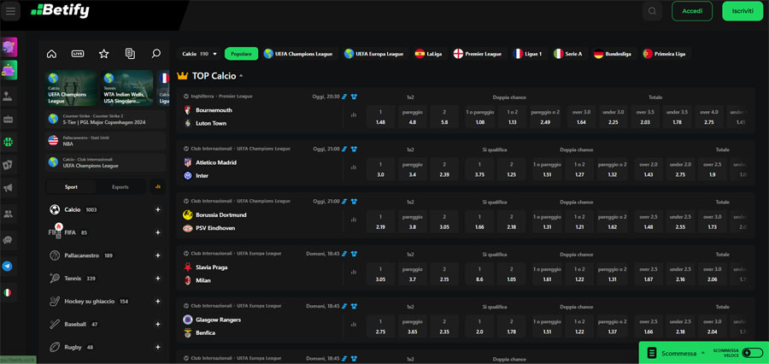
Task: Open the chat support icon in left rail
Action: coord(8,240)
